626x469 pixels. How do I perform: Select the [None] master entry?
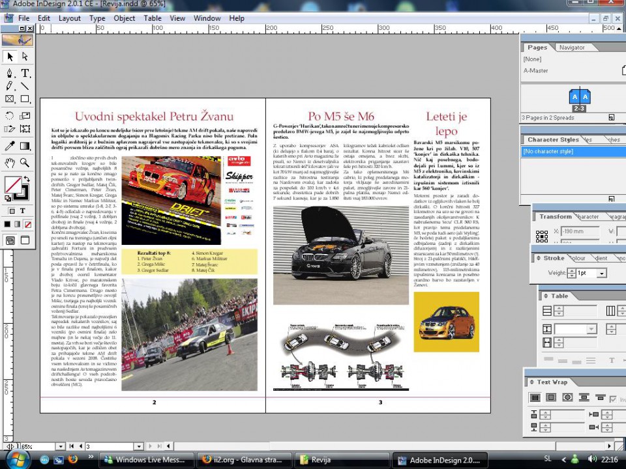pyautogui.click(x=532, y=59)
